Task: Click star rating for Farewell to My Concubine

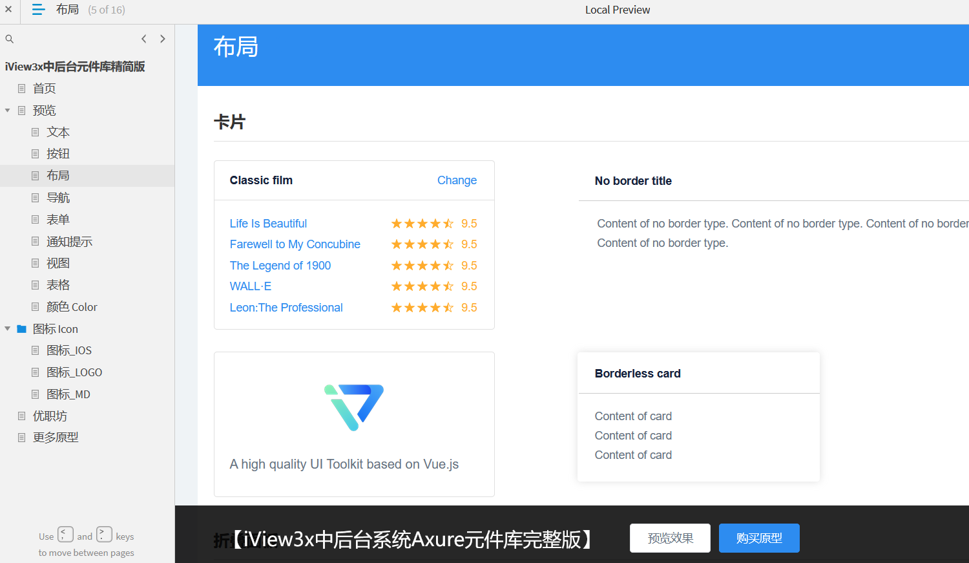Action: (422, 244)
